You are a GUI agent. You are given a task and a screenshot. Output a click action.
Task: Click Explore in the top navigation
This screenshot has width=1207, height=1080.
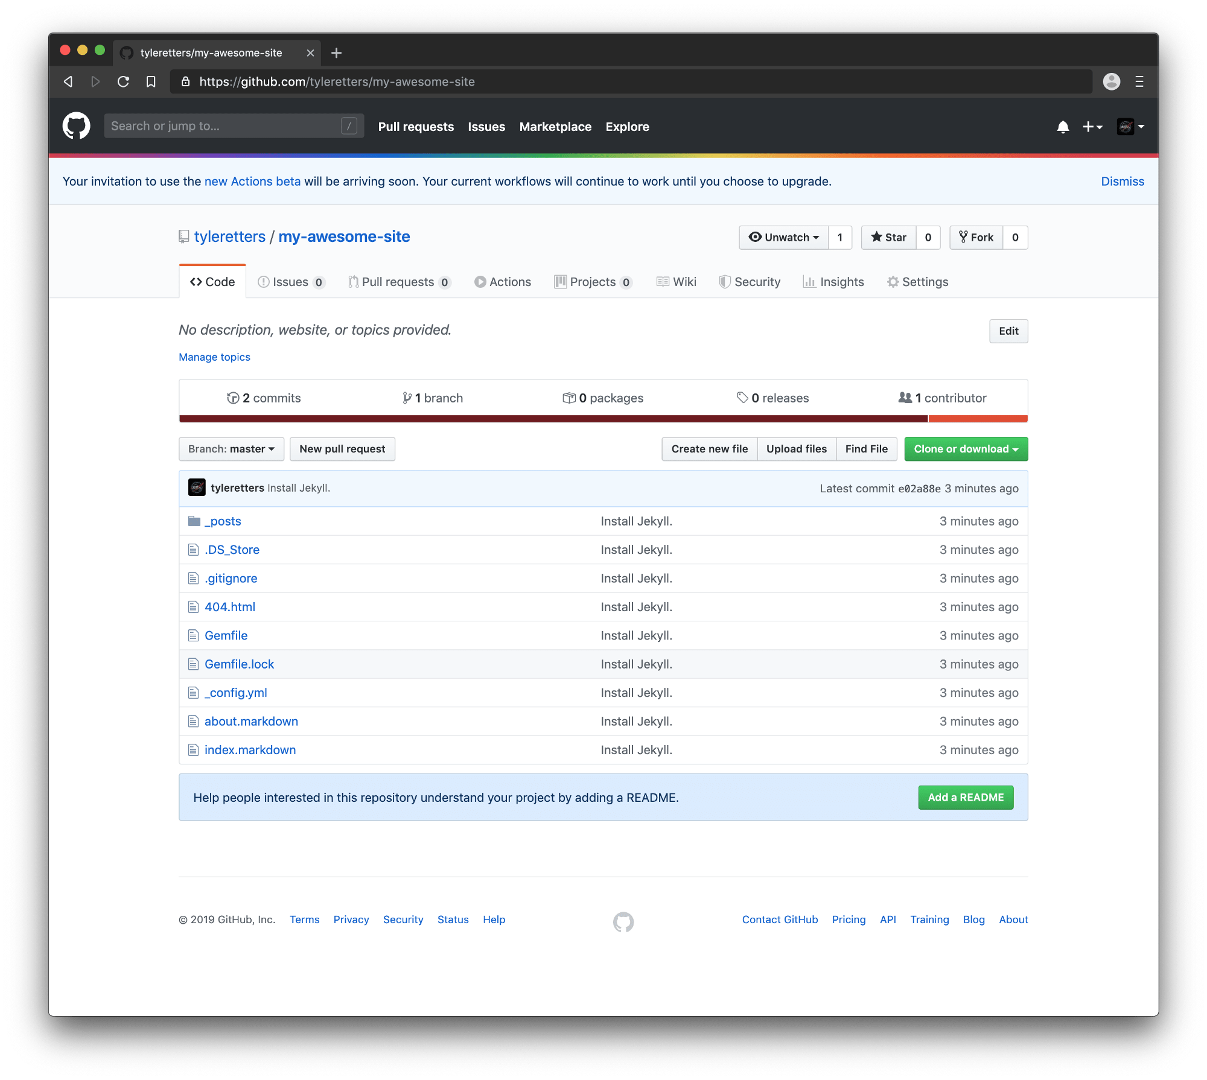[627, 127]
